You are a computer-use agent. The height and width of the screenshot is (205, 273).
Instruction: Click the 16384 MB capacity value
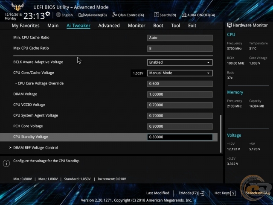(x=257, y=106)
